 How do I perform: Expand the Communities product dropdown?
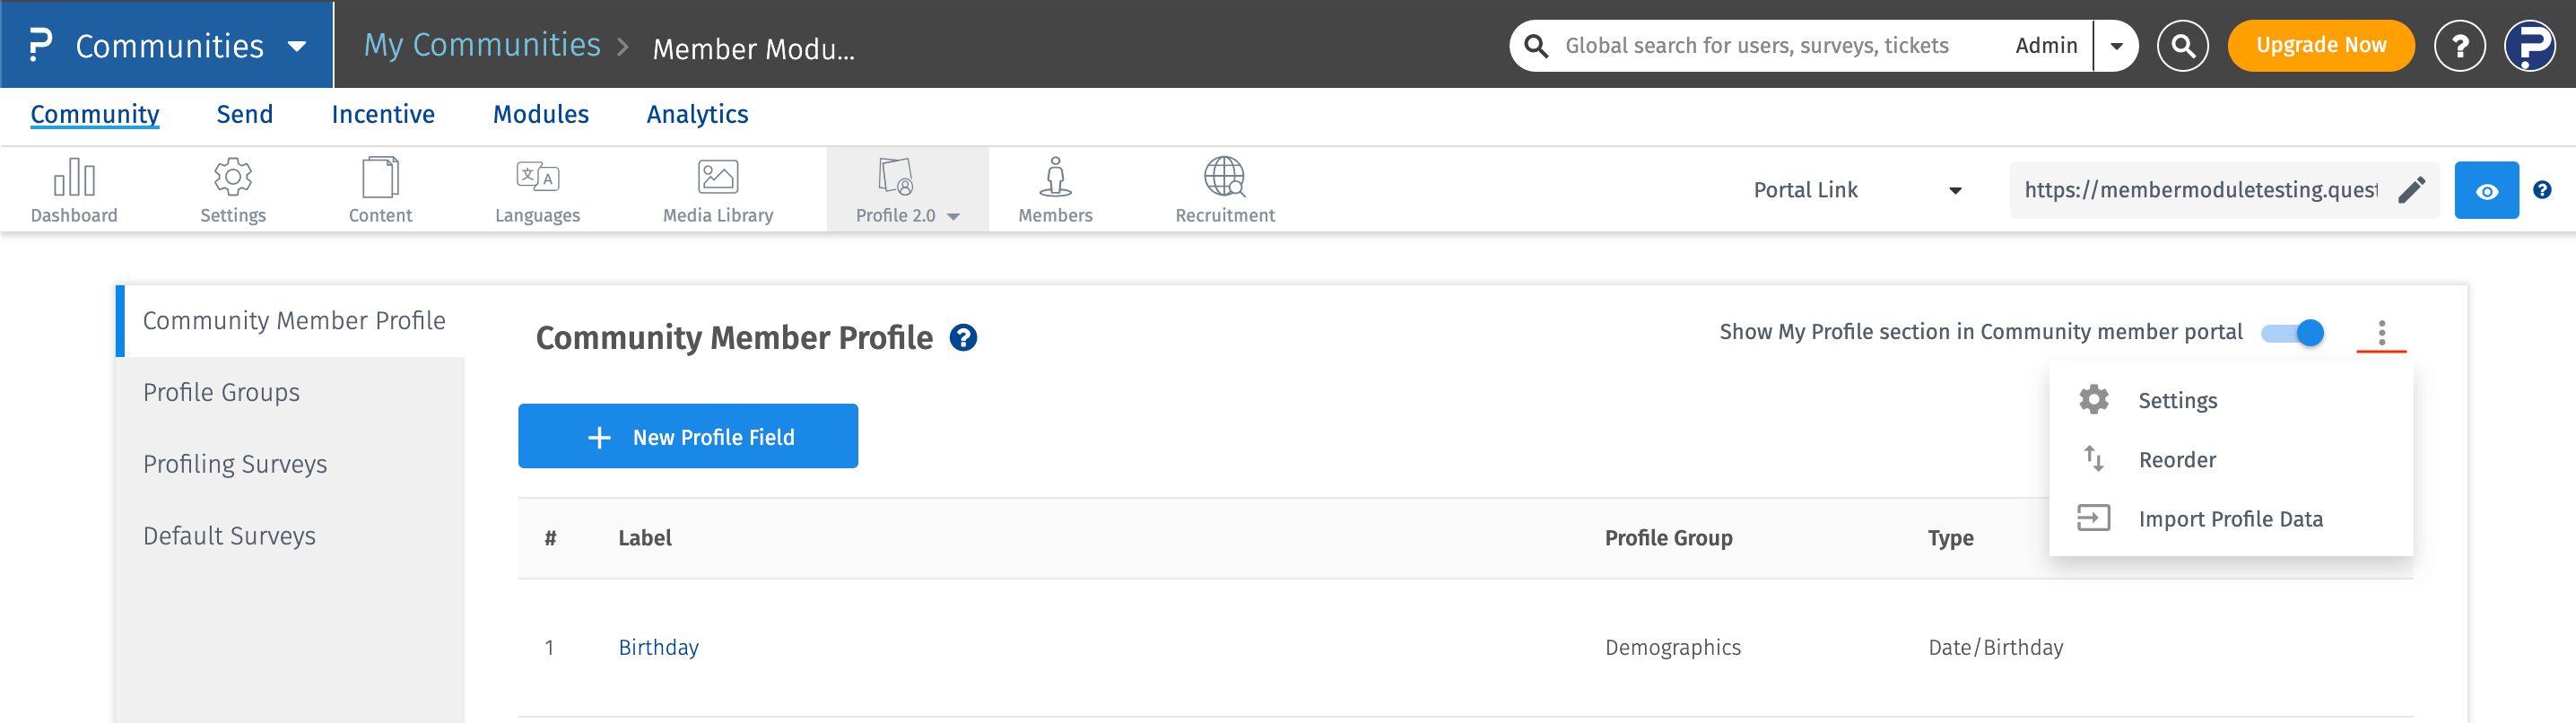(297, 46)
